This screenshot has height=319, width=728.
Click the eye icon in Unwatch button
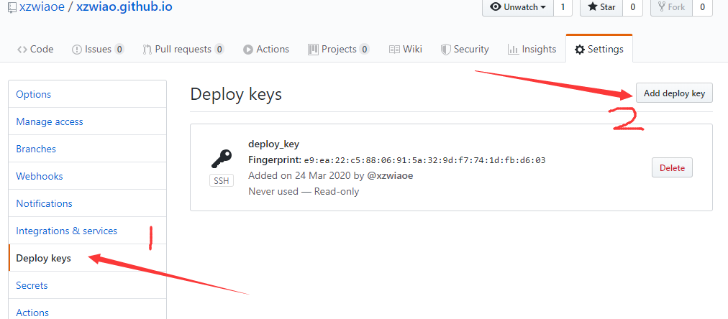(496, 7)
